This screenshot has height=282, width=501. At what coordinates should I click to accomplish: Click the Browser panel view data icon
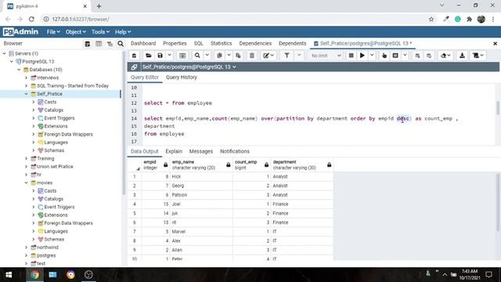[99, 44]
